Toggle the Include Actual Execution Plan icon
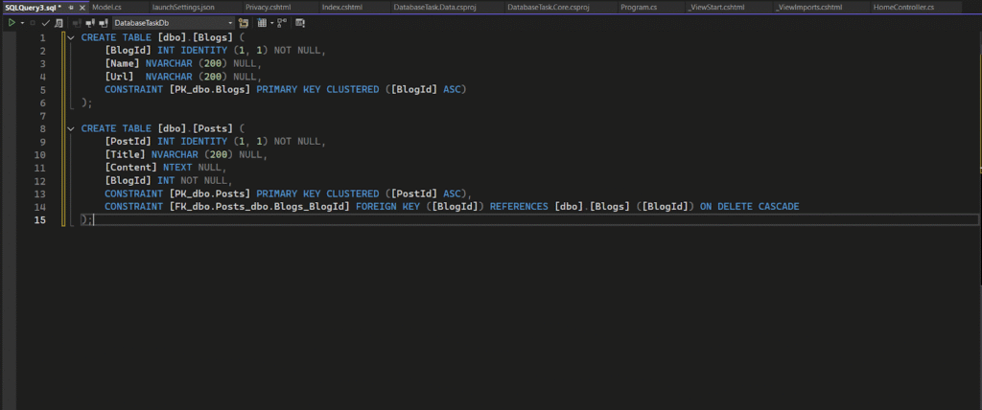 point(281,22)
